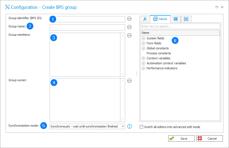Maximize the Configuration dialog window
Screen dimensions: 229x148
(217, 7)
